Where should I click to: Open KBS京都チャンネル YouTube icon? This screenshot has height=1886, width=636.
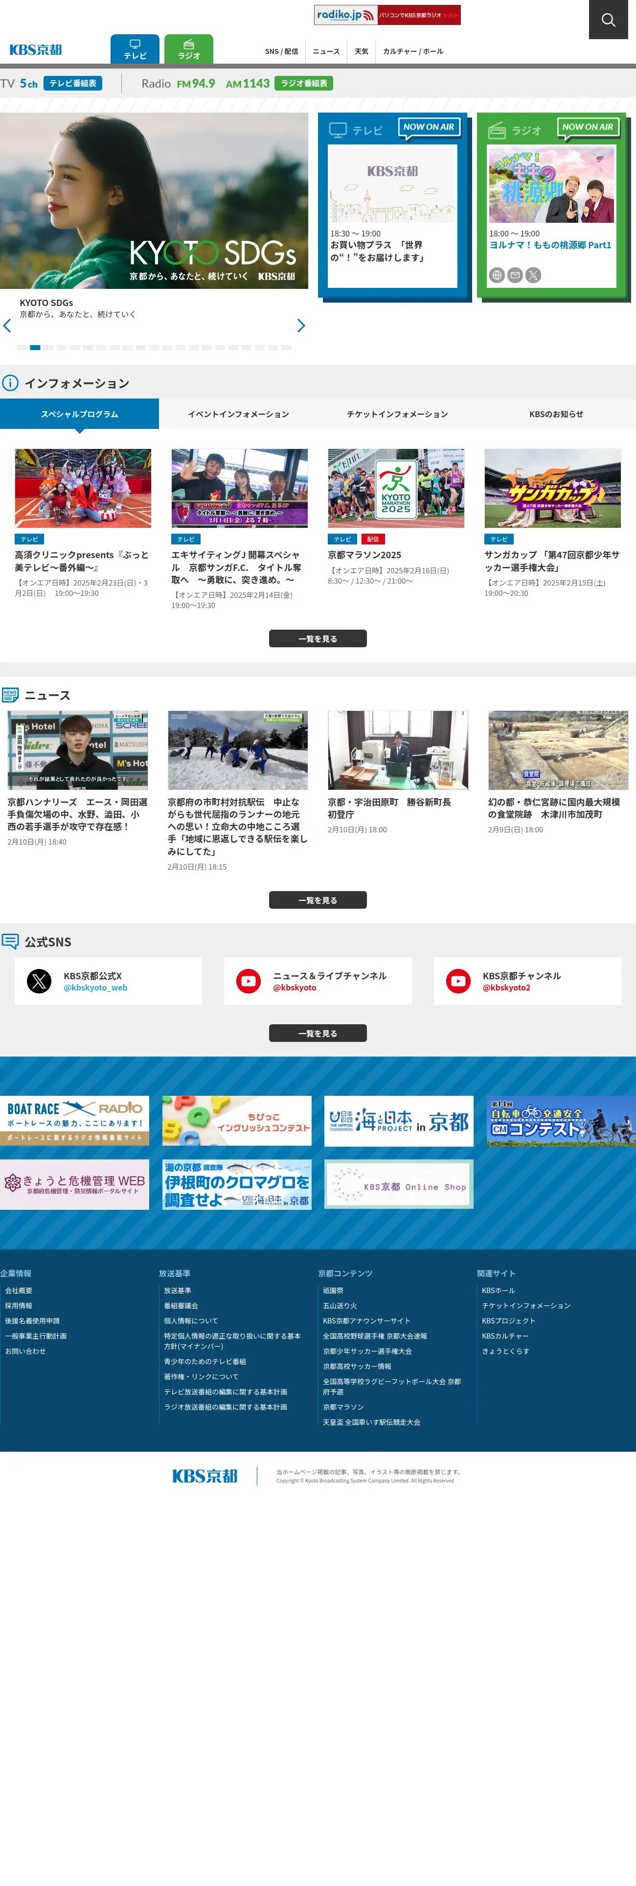tap(459, 981)
